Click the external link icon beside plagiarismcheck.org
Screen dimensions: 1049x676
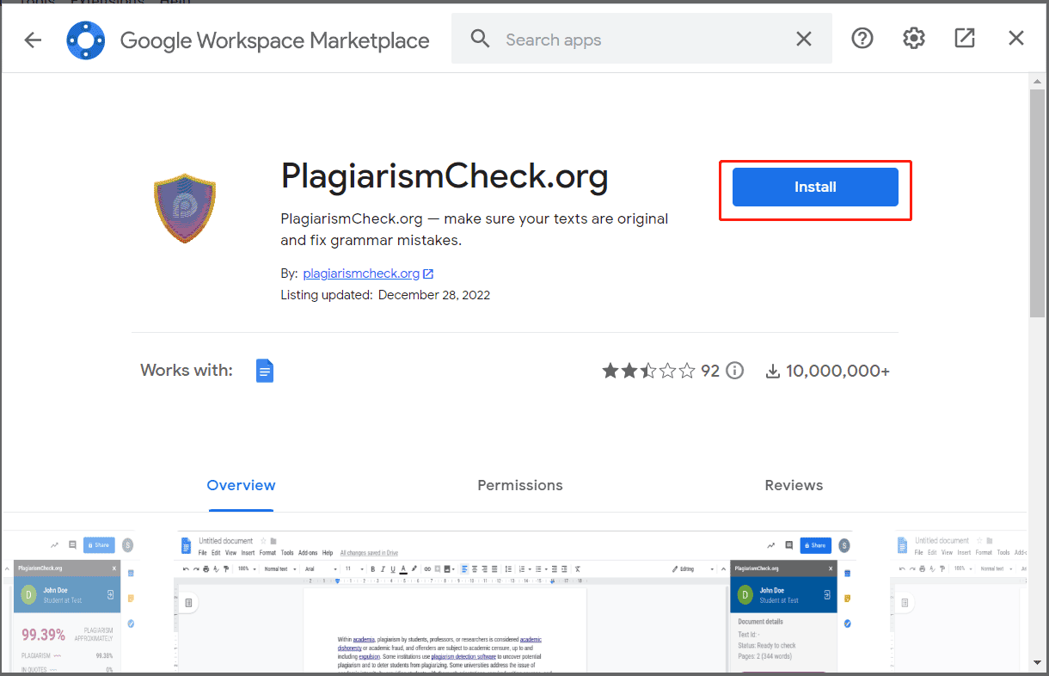point(428,273)
